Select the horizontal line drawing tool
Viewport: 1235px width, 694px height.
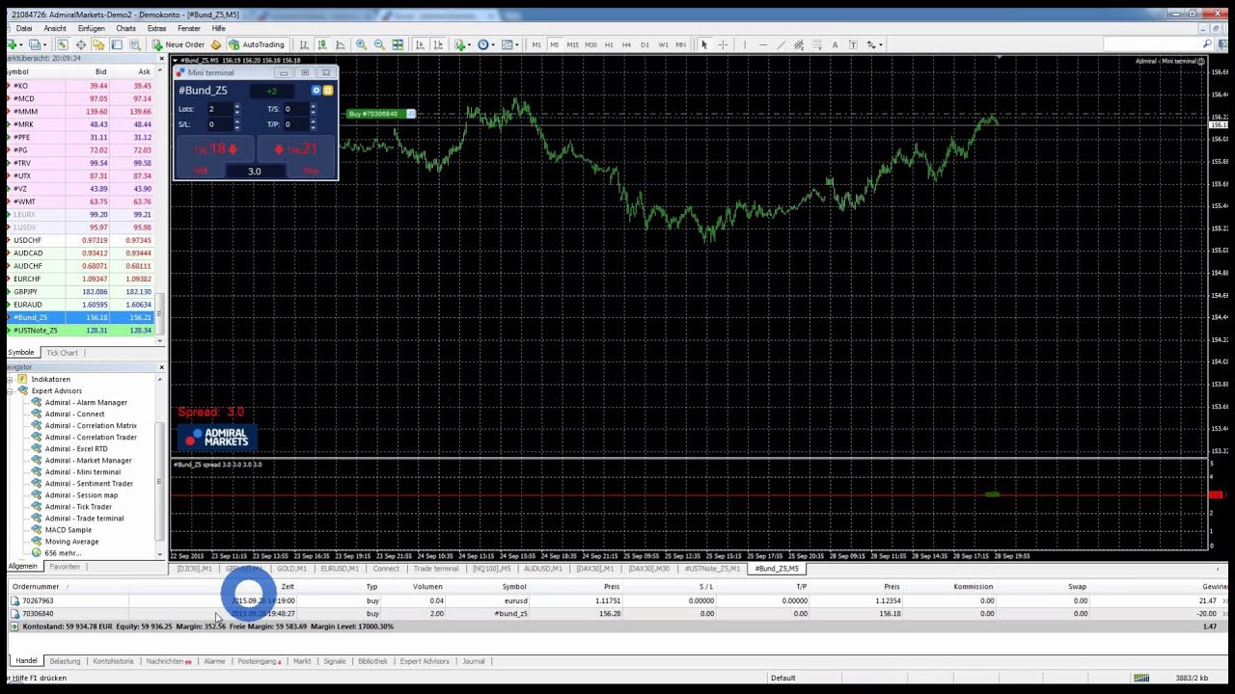point(763,44)
